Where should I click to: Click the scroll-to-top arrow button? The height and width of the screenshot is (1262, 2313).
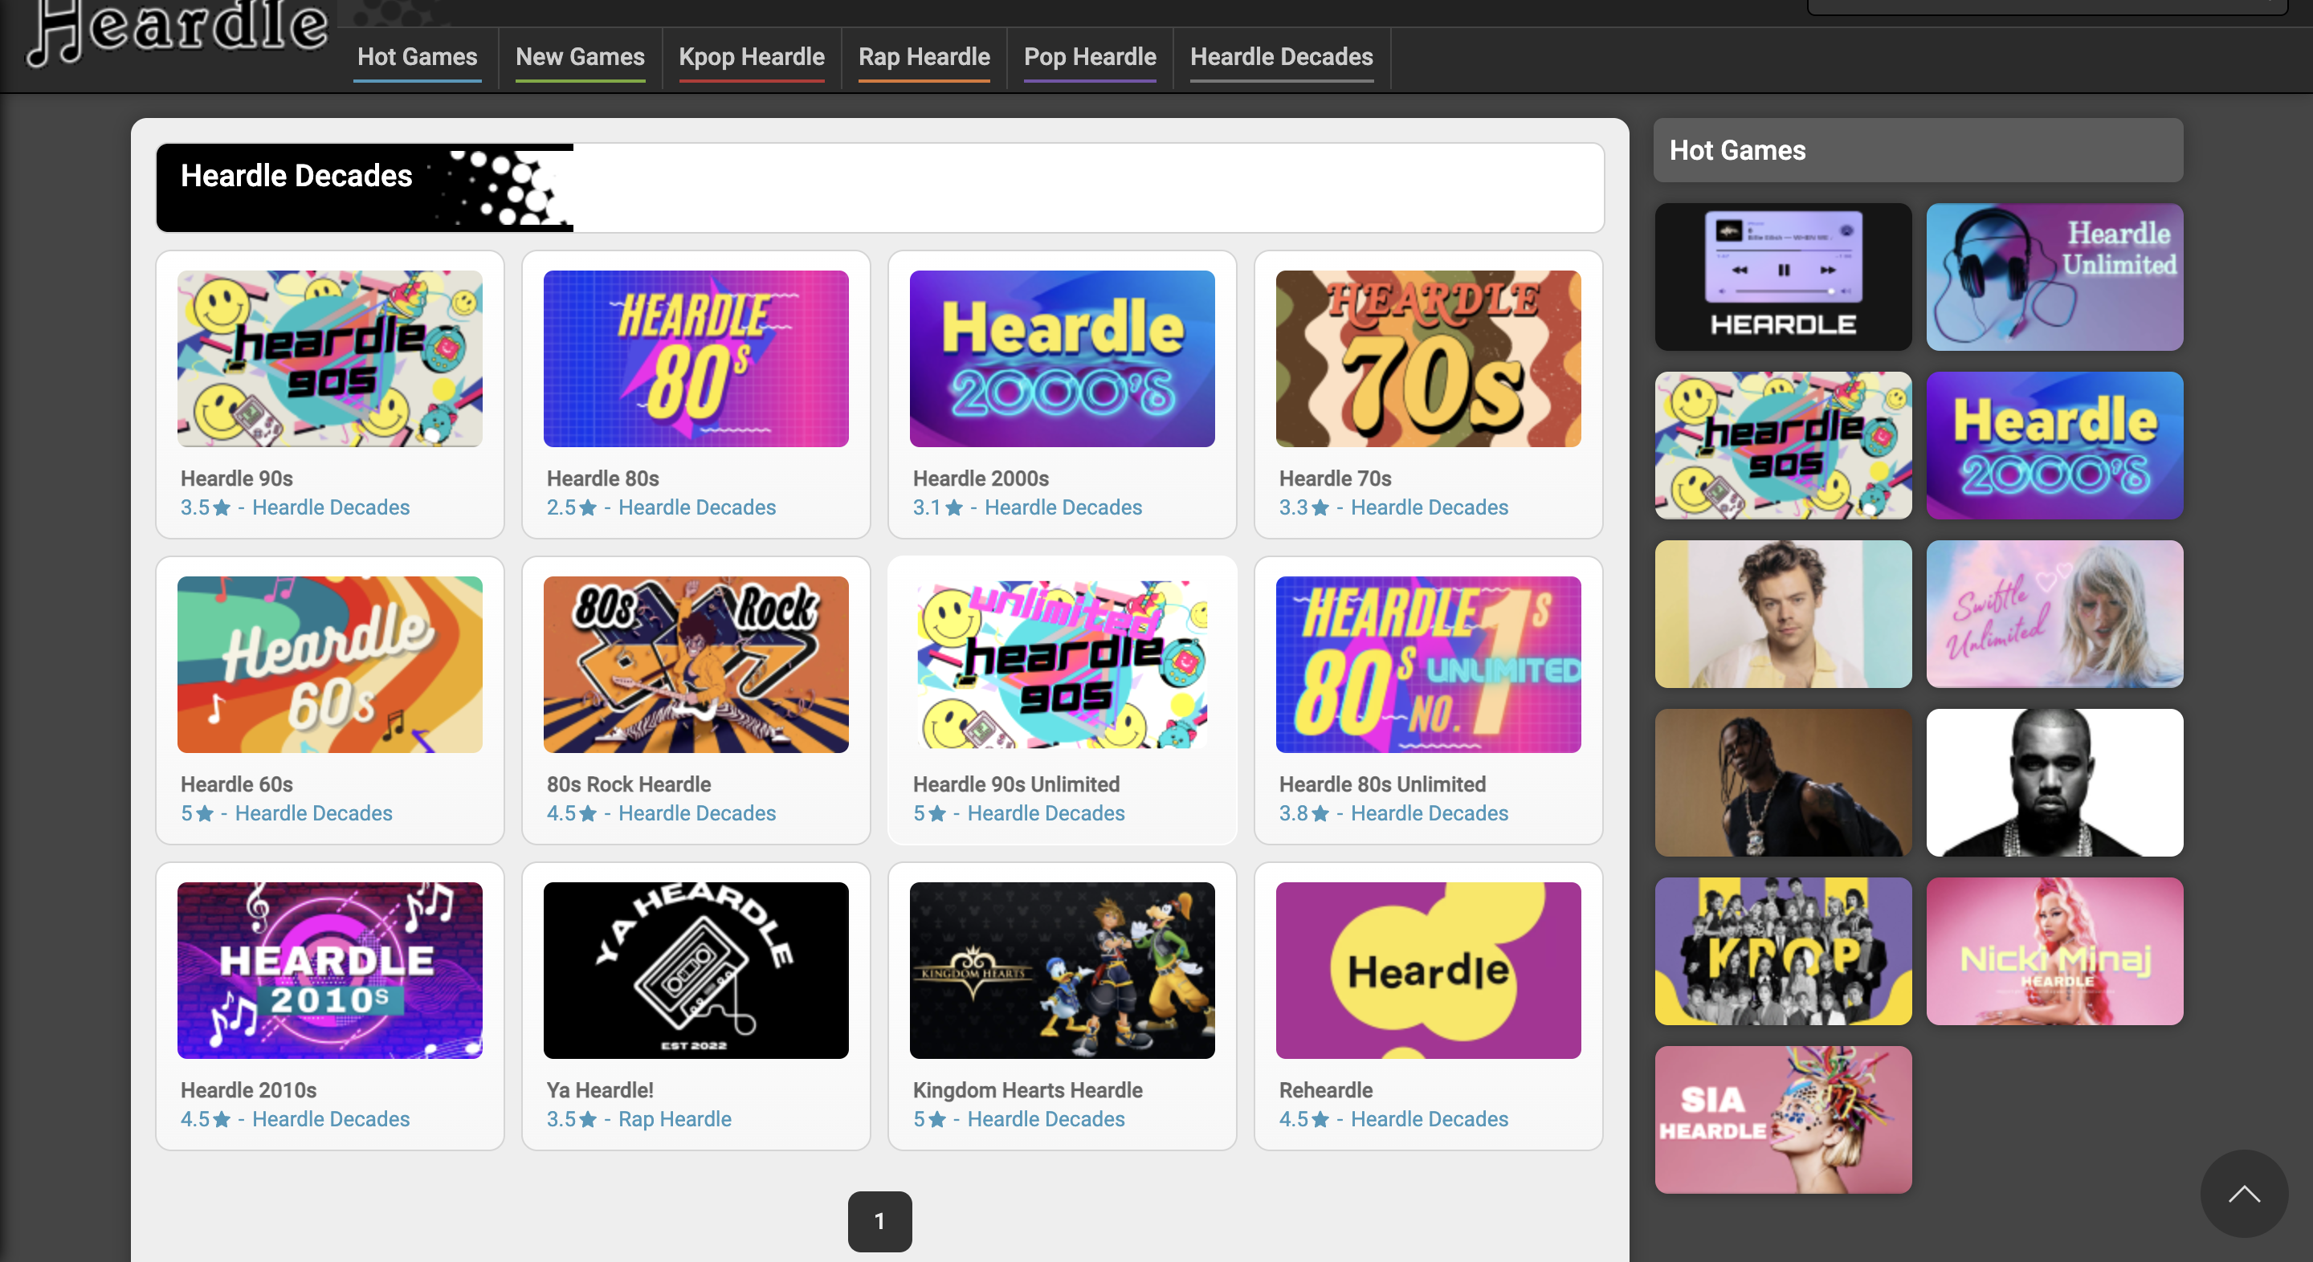click(2244, 1194)
